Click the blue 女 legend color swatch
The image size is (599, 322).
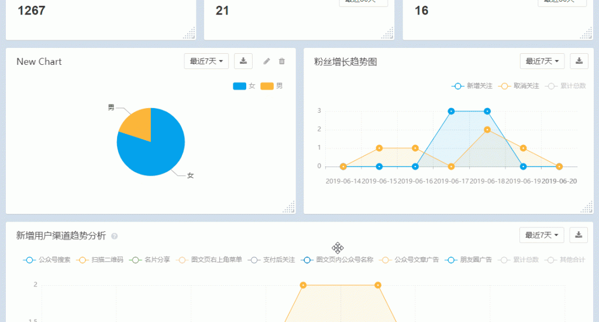coord(239,86)
